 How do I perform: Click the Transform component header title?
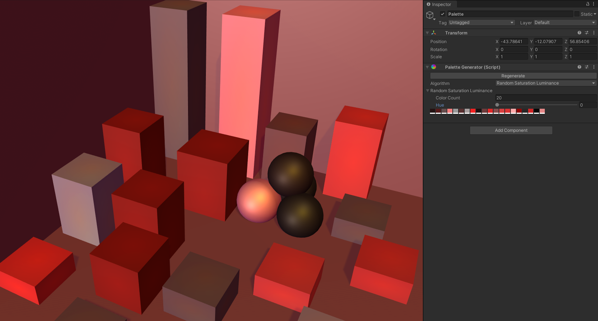click(x=456, y=33)
